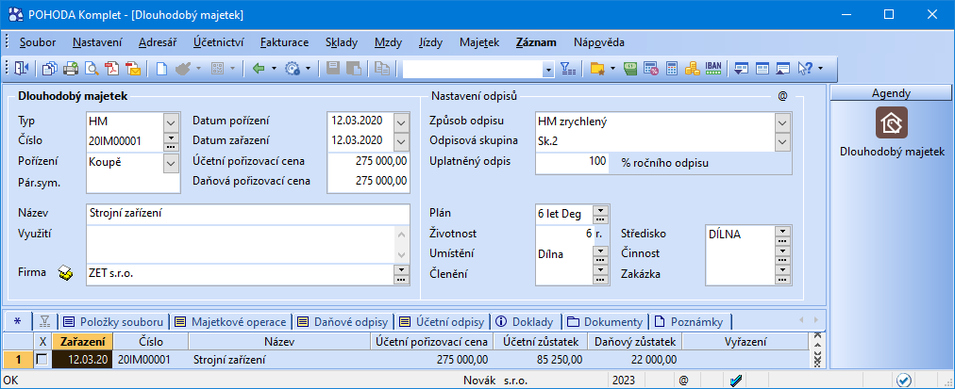Image resolution: width=955 pixels, height=389 pixels.
Task: Click the copy documents icon in the toolbar
Action: tap(50, 69)
